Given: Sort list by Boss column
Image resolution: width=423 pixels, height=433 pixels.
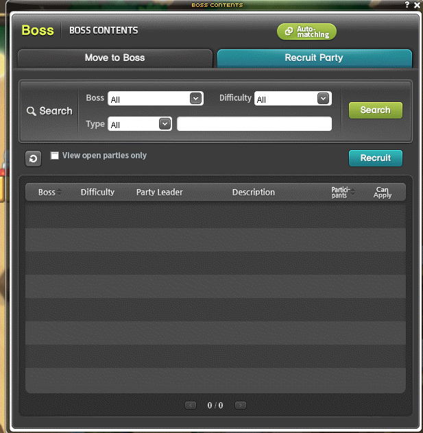Looking at the screenshot, I should [50, 193].
